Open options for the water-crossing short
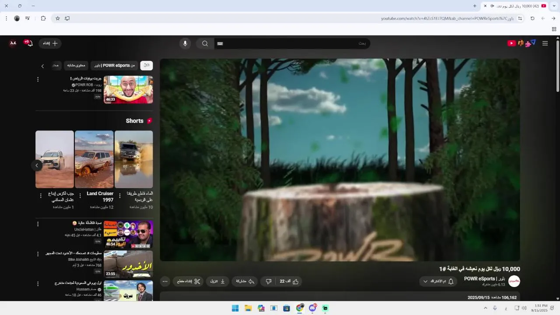This screenshot has width=560, height=315. (x=120, y=196)
